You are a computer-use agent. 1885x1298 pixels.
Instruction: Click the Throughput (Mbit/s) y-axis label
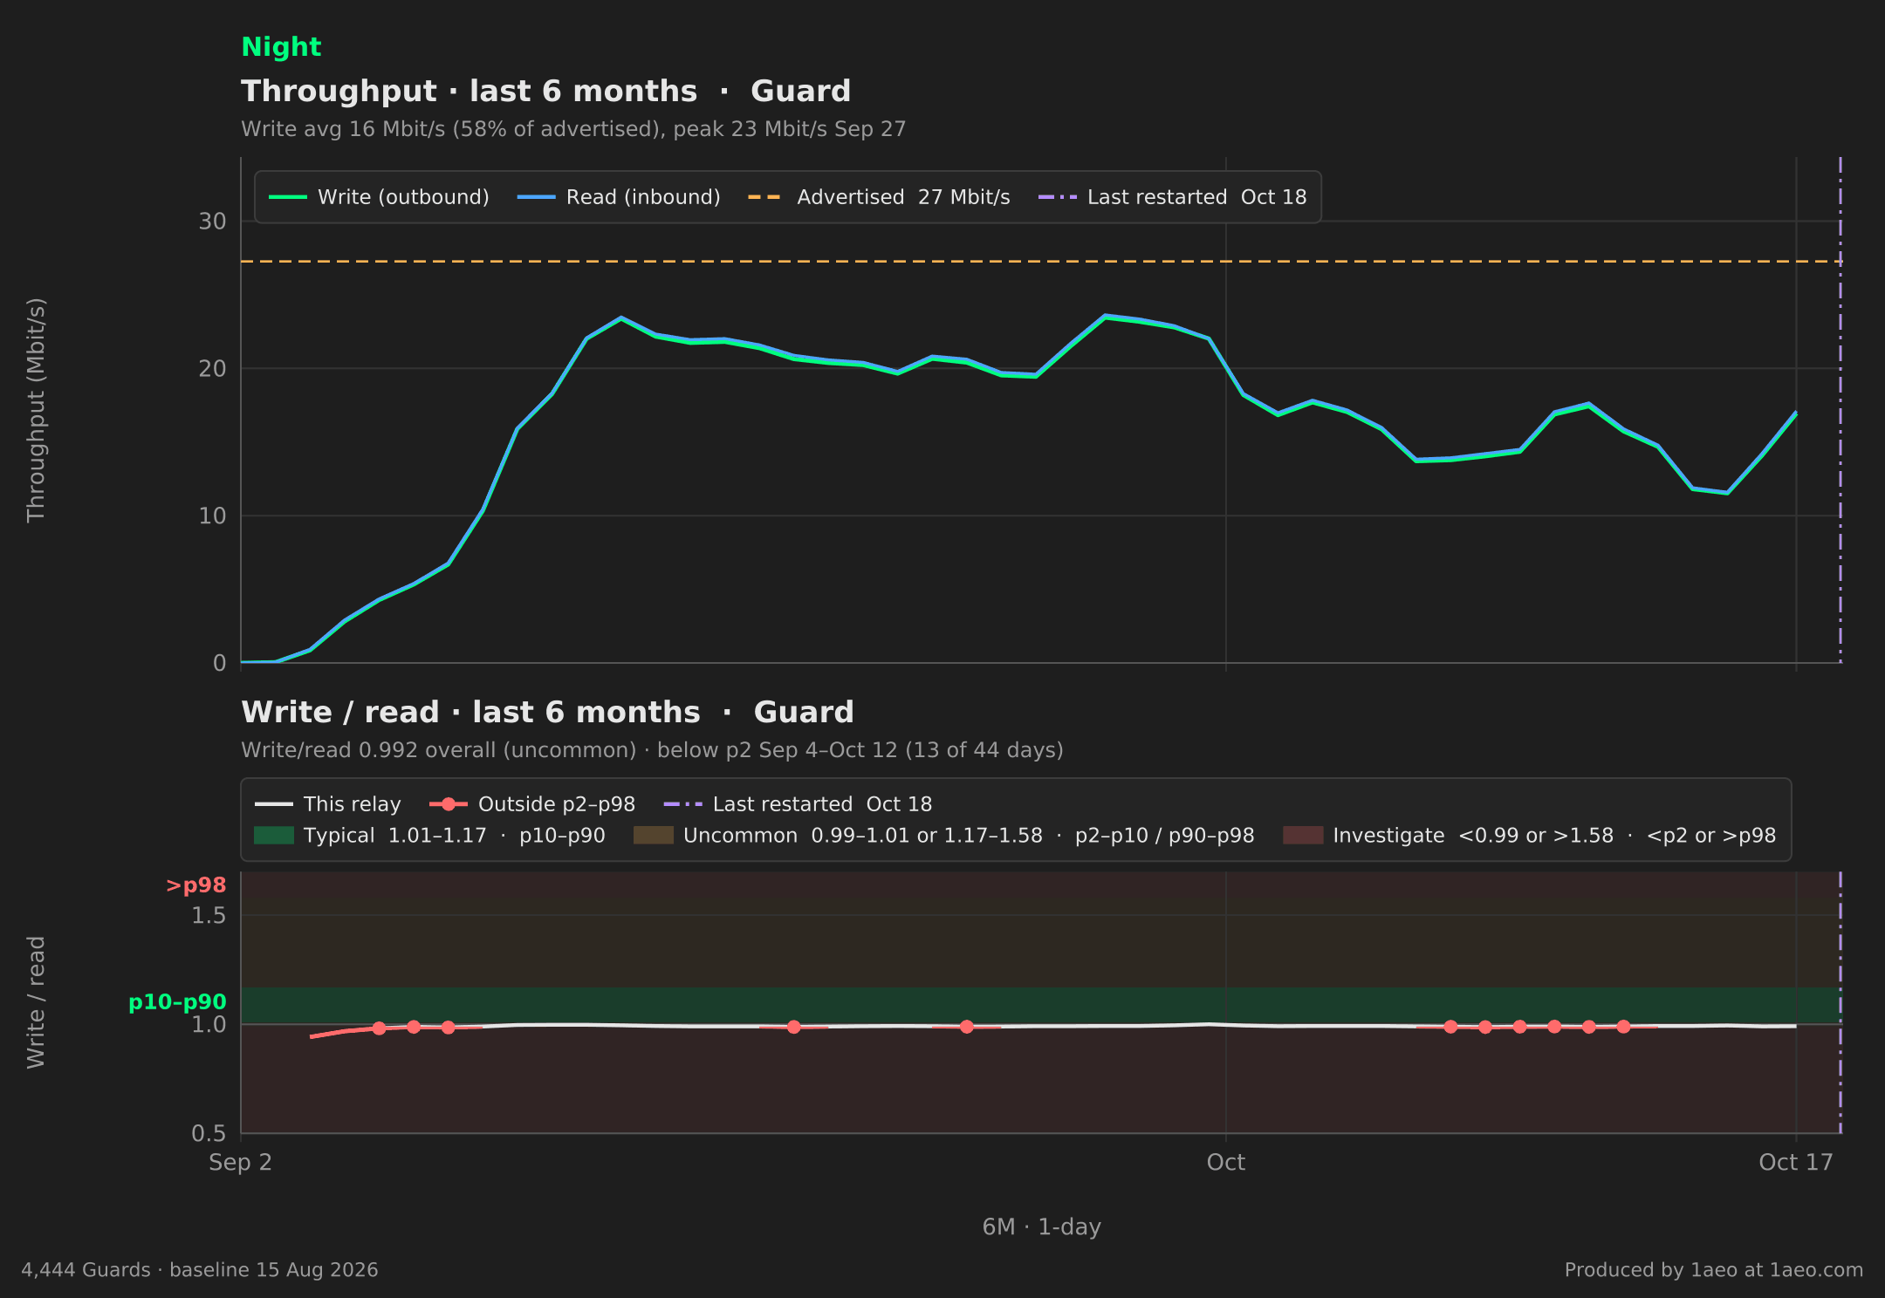(x=36, y=410)
